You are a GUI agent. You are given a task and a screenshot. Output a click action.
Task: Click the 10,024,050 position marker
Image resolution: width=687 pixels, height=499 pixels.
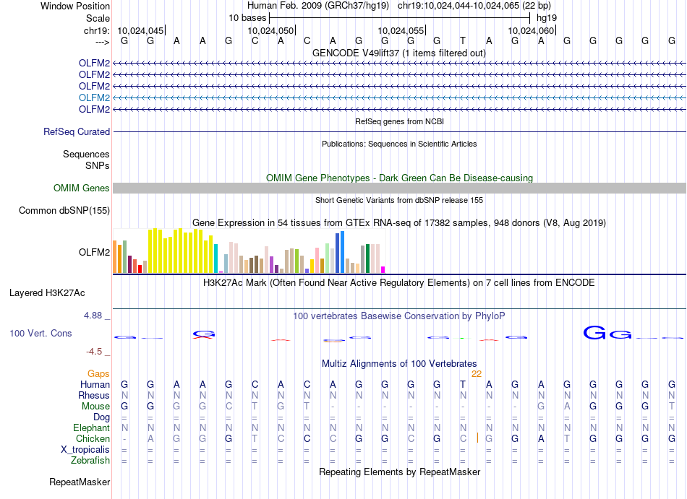click(x=270, y=30)
